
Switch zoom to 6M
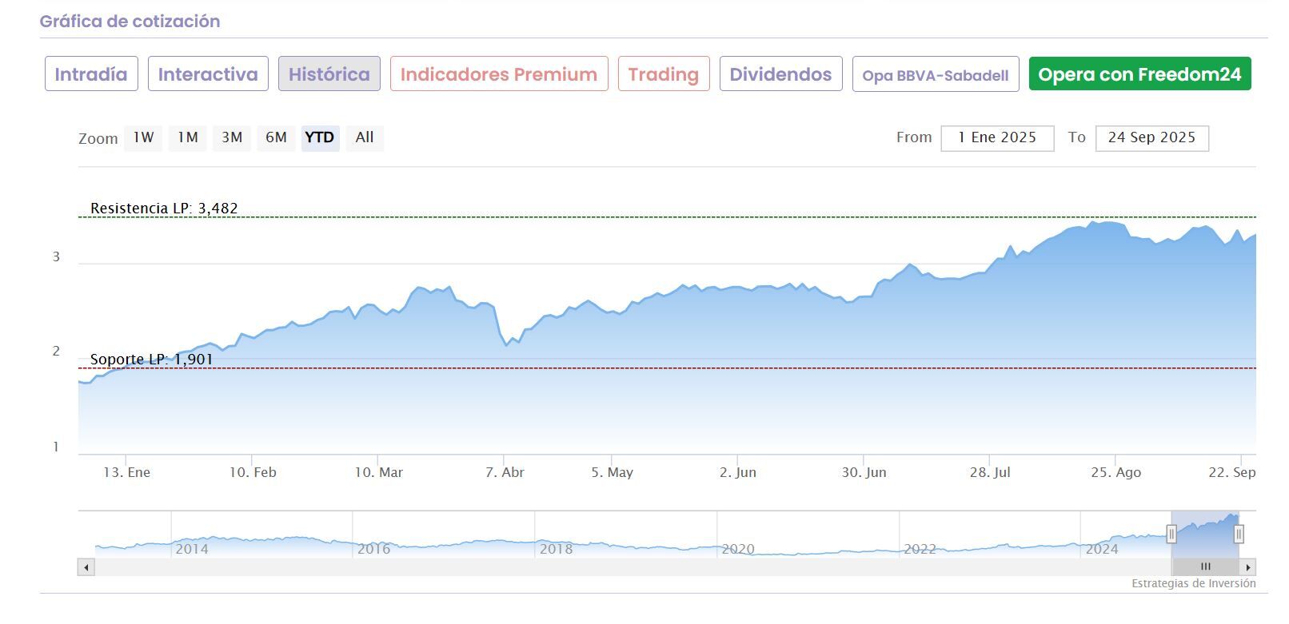(x=276, y=137)
